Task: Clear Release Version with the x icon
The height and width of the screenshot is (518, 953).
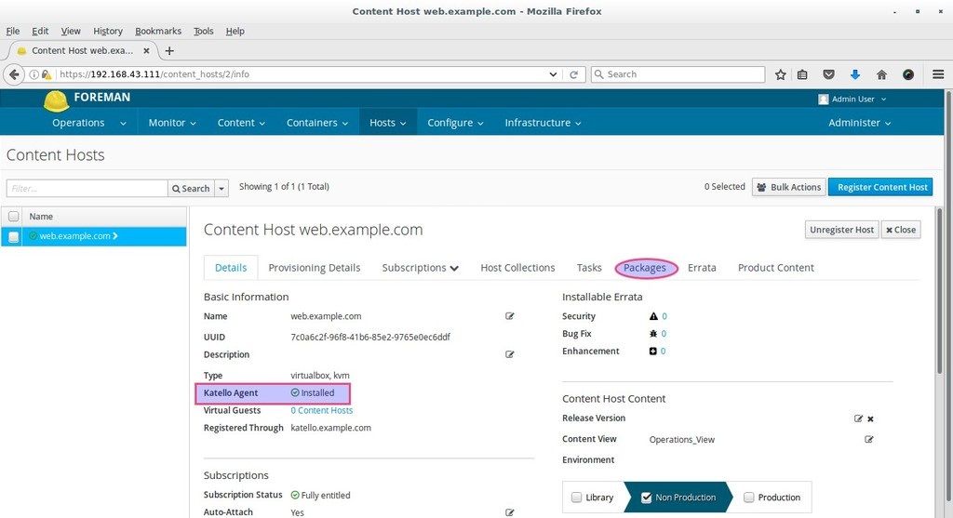Action: point(870,419)
